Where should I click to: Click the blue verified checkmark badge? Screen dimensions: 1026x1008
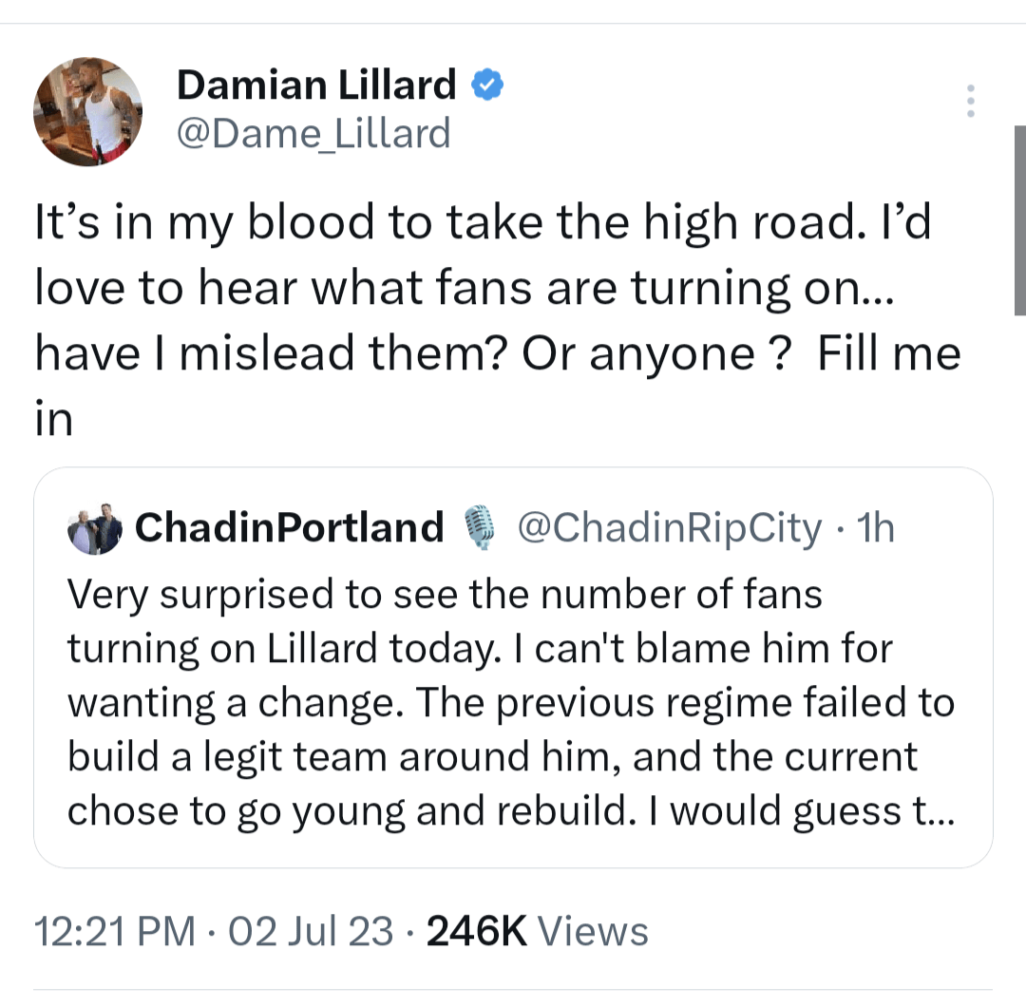pos(488,86)
